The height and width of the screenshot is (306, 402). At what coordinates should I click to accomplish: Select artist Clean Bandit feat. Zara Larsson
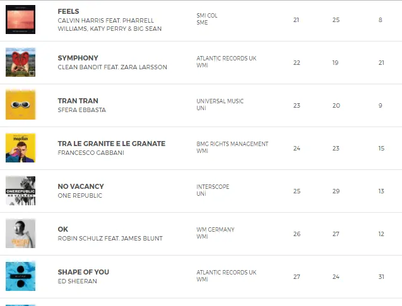click(x=112, y=67)
